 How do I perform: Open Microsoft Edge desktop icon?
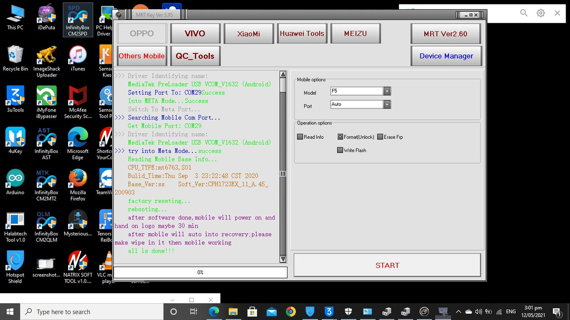pos(77,144)
